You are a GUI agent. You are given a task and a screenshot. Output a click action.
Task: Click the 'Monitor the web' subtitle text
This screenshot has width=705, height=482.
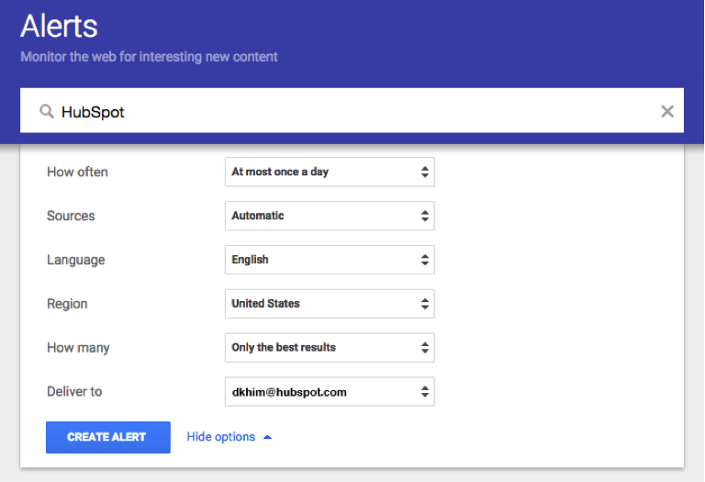coord(149,57)
